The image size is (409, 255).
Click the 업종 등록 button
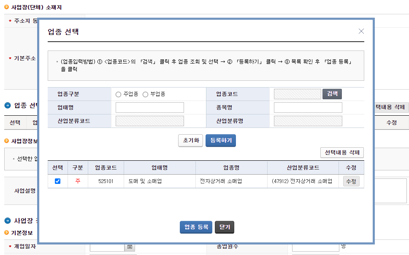(x=196, y=227)
